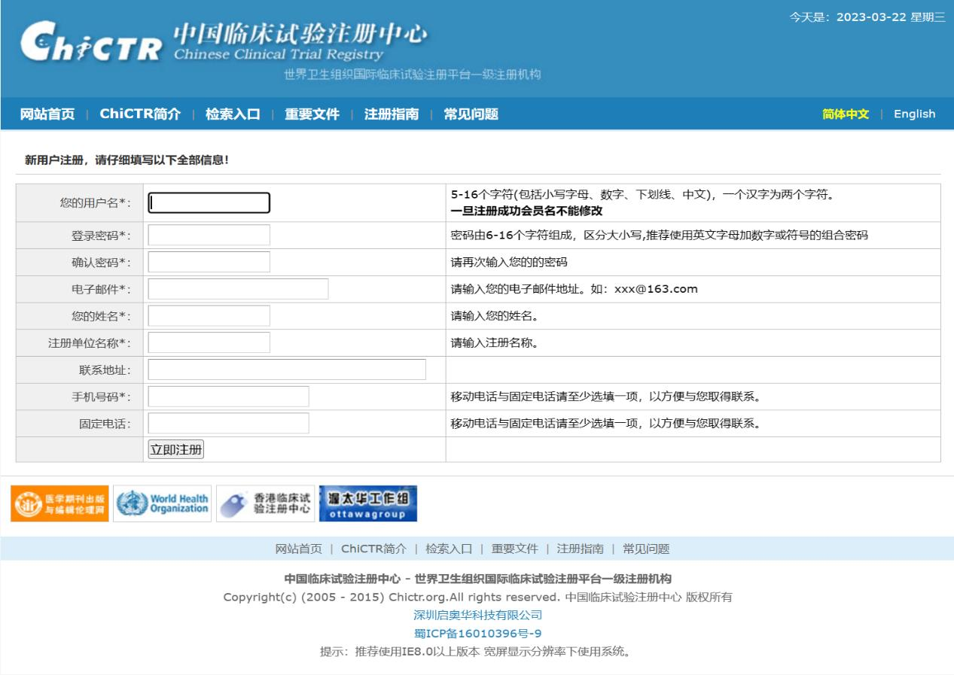Open 深圳启奥华科技有限公司 footer link
The height and width of the screenshot is (675, 954).
pyautogui.click(x=477, y=615)
